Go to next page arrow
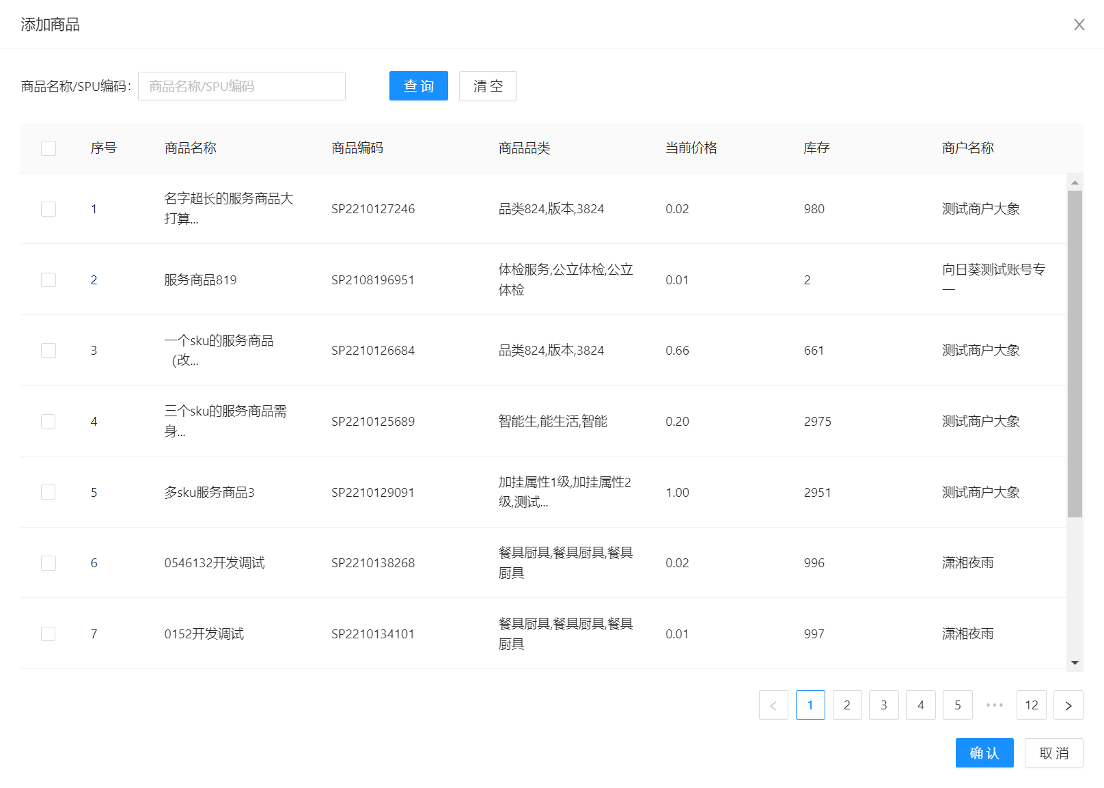The height and width of the screenshot is (788, 1104). point(1068,705)
